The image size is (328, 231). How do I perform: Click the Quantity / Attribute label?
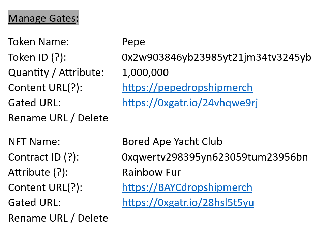(56, 73)
